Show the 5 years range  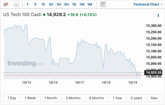(x=136, y=98)
